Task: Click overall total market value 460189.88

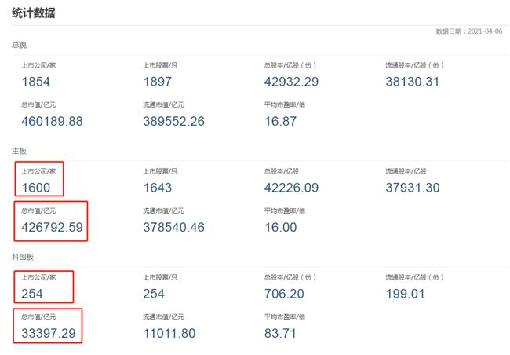Action: tap(52, 122)
